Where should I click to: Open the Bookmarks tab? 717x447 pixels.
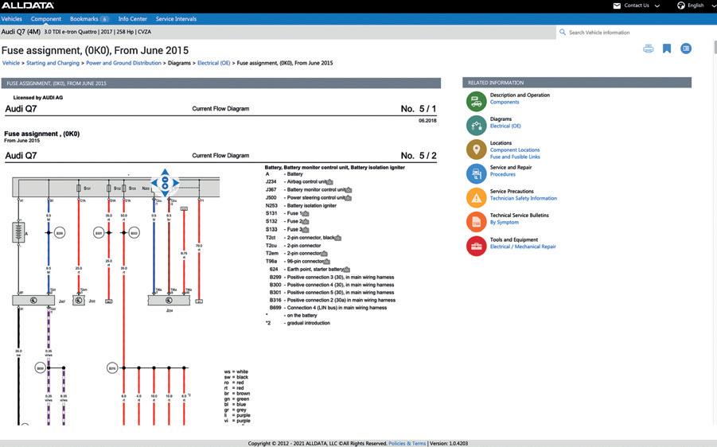pos(89,19)
